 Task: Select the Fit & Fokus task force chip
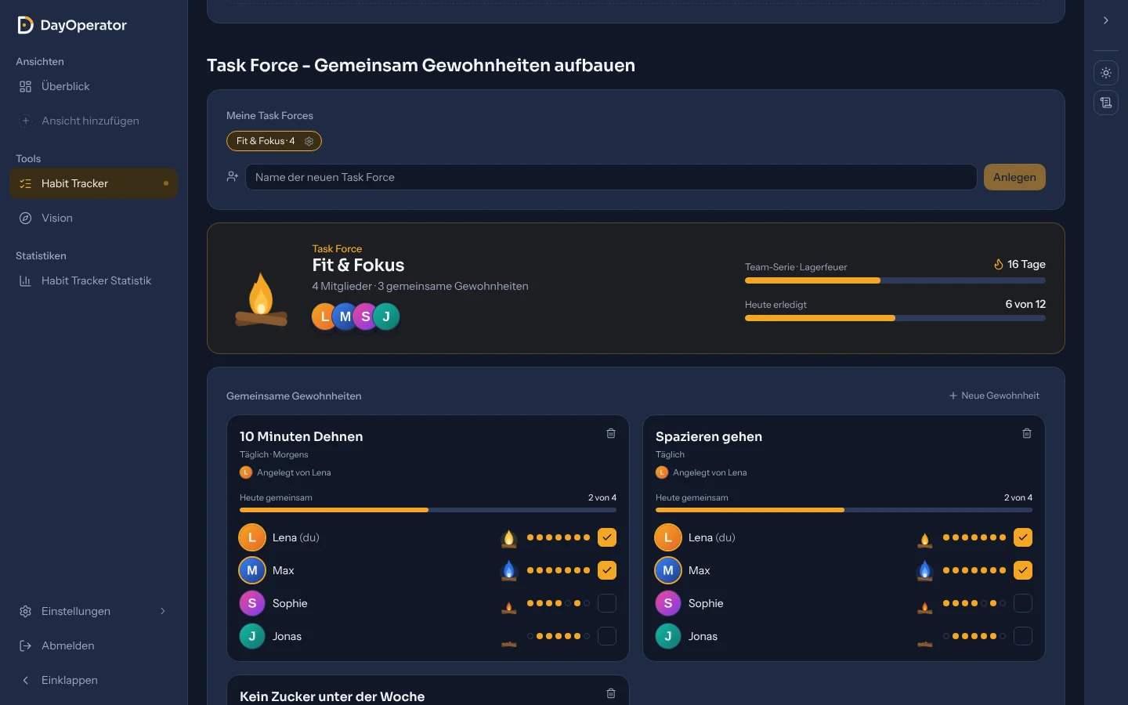274,141
